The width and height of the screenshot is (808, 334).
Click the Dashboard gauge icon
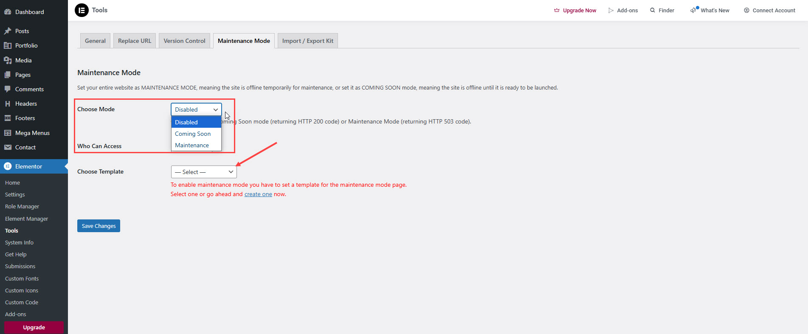(8, 12)
